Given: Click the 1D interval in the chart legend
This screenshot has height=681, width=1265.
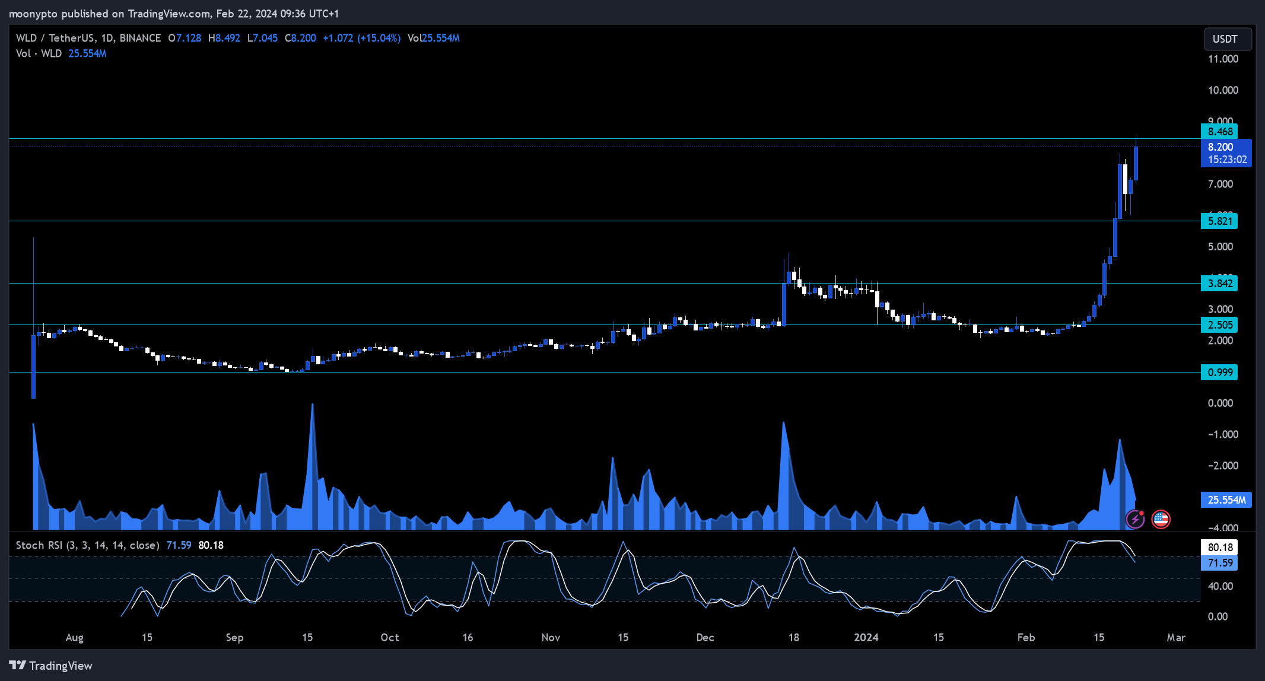Looking at the screenshot, I should [x=107, y=38].
